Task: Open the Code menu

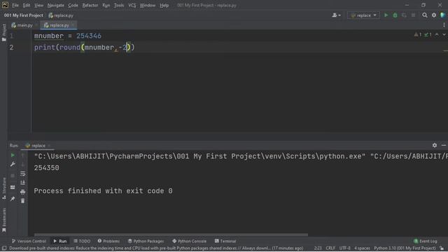Action: tap(73, 5)
